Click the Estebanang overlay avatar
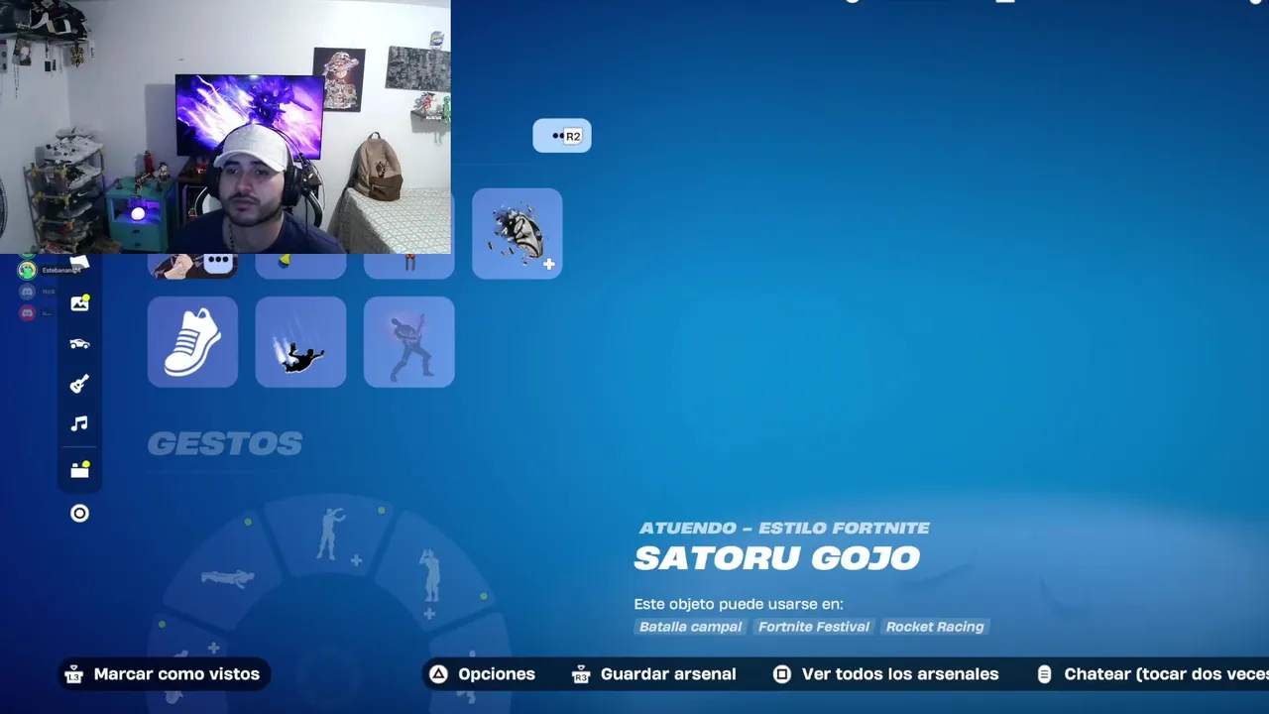 27,270
